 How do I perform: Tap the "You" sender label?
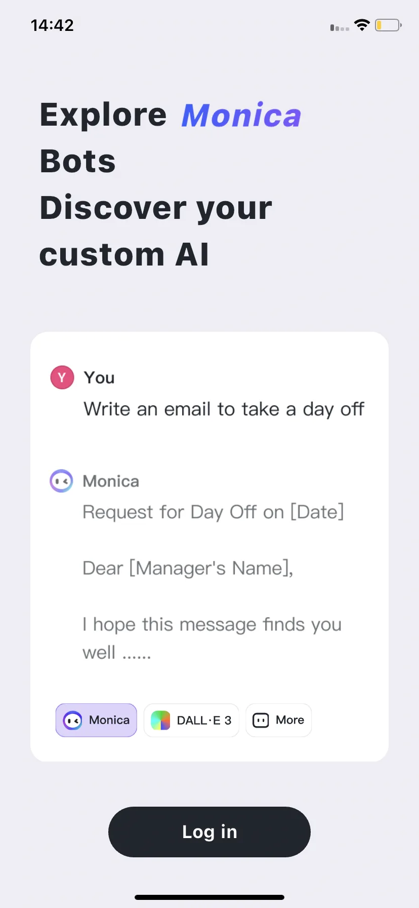pos(99,377)
